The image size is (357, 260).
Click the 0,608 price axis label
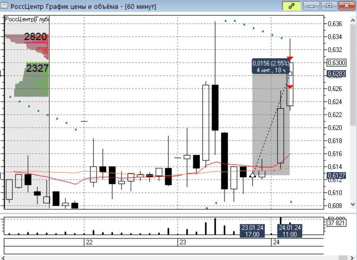(x=335, y=206)
